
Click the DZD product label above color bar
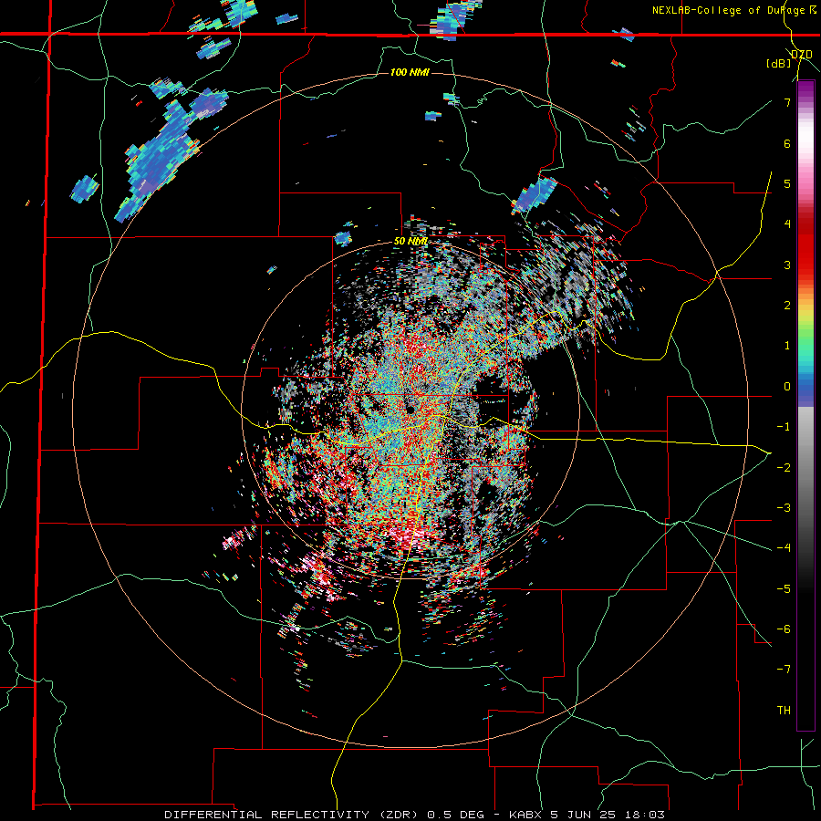(801, 54)
